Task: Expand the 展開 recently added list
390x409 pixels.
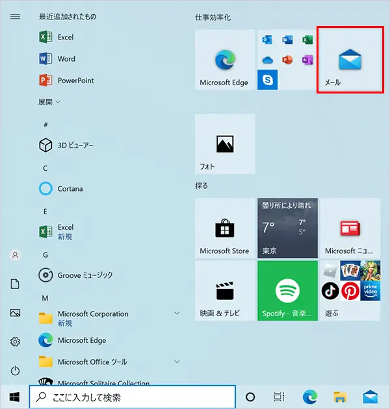Action: [x=49, y=102]
